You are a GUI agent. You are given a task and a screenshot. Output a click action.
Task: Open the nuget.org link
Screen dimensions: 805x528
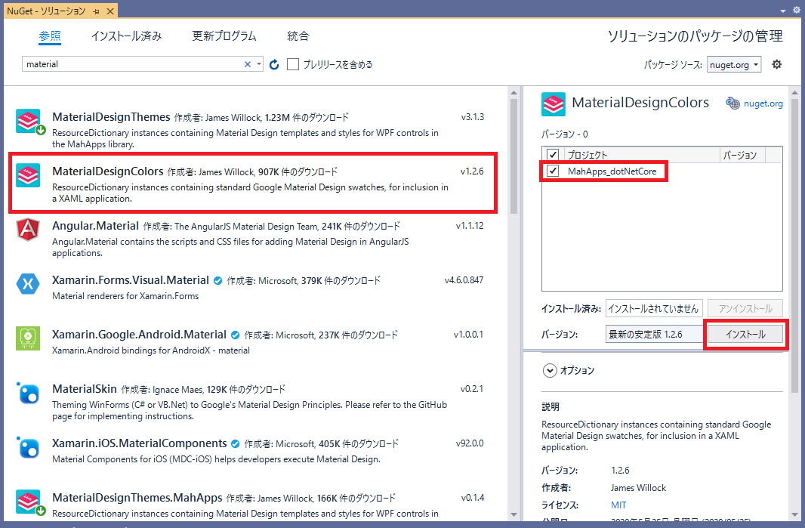[x=763, y=103]
